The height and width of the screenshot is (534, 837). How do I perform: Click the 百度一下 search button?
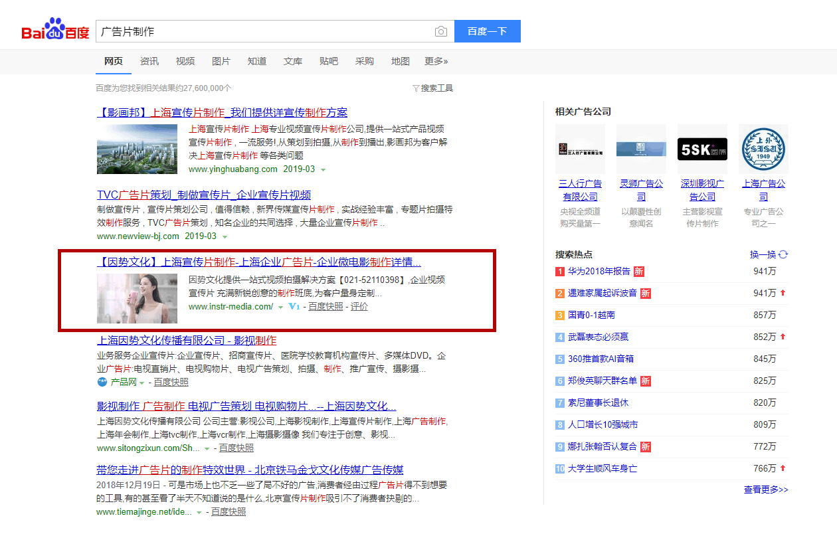(488, 31)
